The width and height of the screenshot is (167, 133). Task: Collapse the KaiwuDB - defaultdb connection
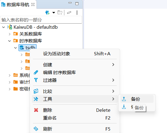tap(4, 27)
